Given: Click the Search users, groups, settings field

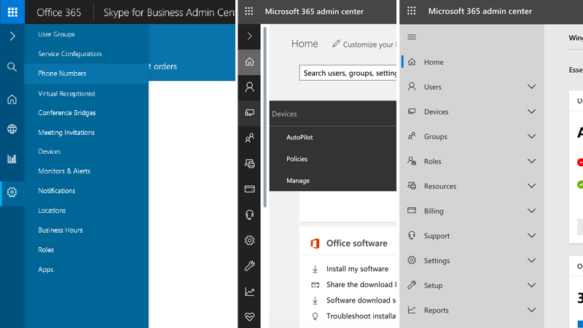Looking at the screenshot, I should coord(348,73).
